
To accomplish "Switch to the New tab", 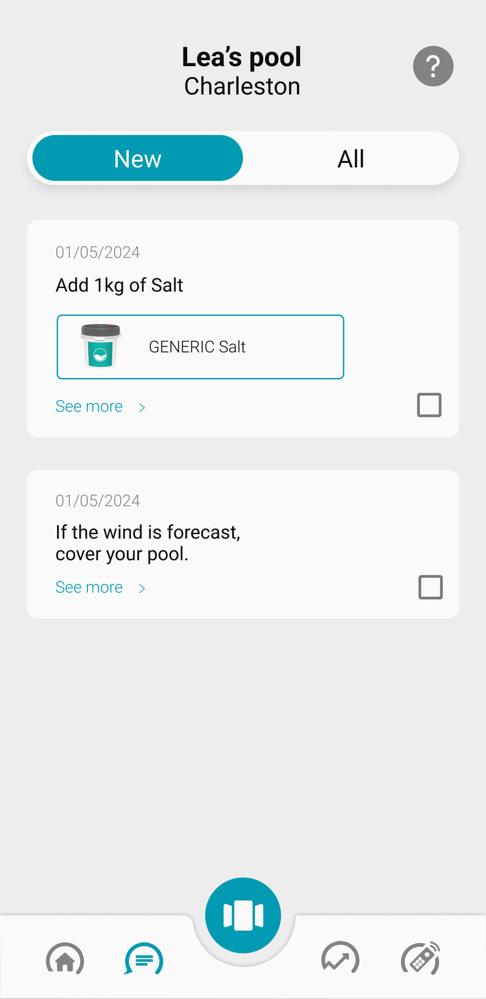I will click(138, 159).
